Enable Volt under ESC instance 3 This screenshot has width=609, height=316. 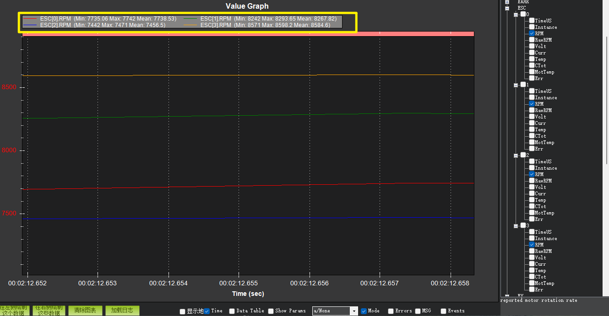click(x=532, y=257)
